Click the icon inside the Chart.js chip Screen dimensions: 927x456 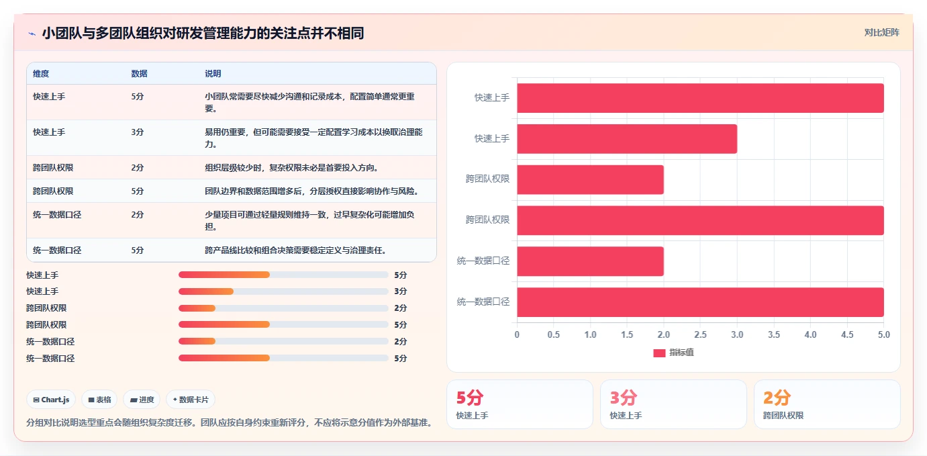pyautogui.click(x=36, y=400)
